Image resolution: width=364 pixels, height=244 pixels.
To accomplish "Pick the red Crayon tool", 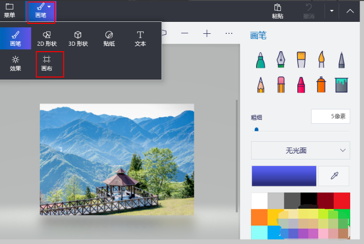I will 301,84.
